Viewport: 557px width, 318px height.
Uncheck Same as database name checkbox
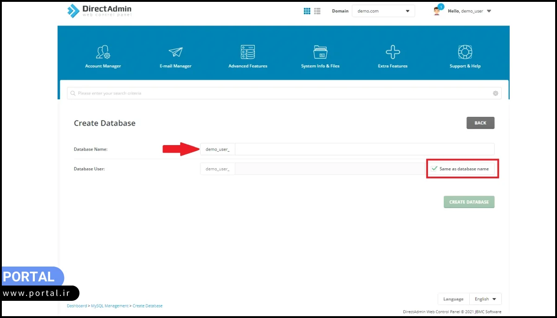[434, 169]
